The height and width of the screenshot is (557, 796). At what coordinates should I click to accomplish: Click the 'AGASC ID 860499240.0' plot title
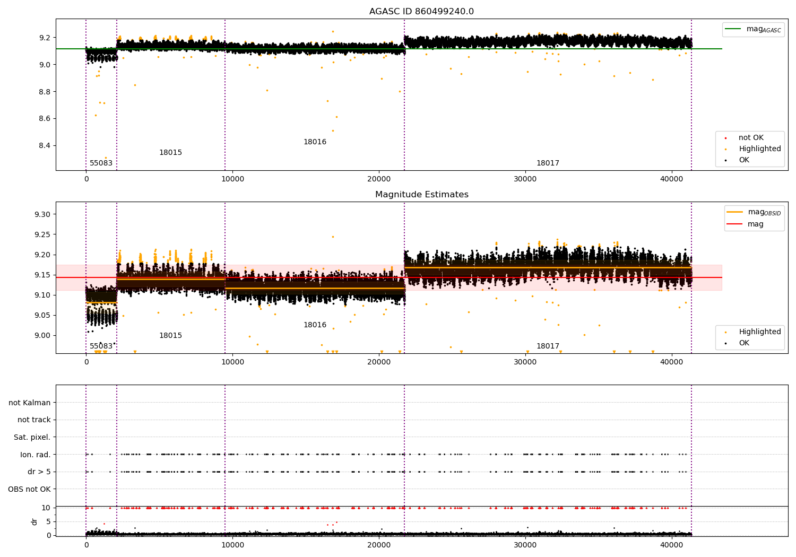point(422,12)
